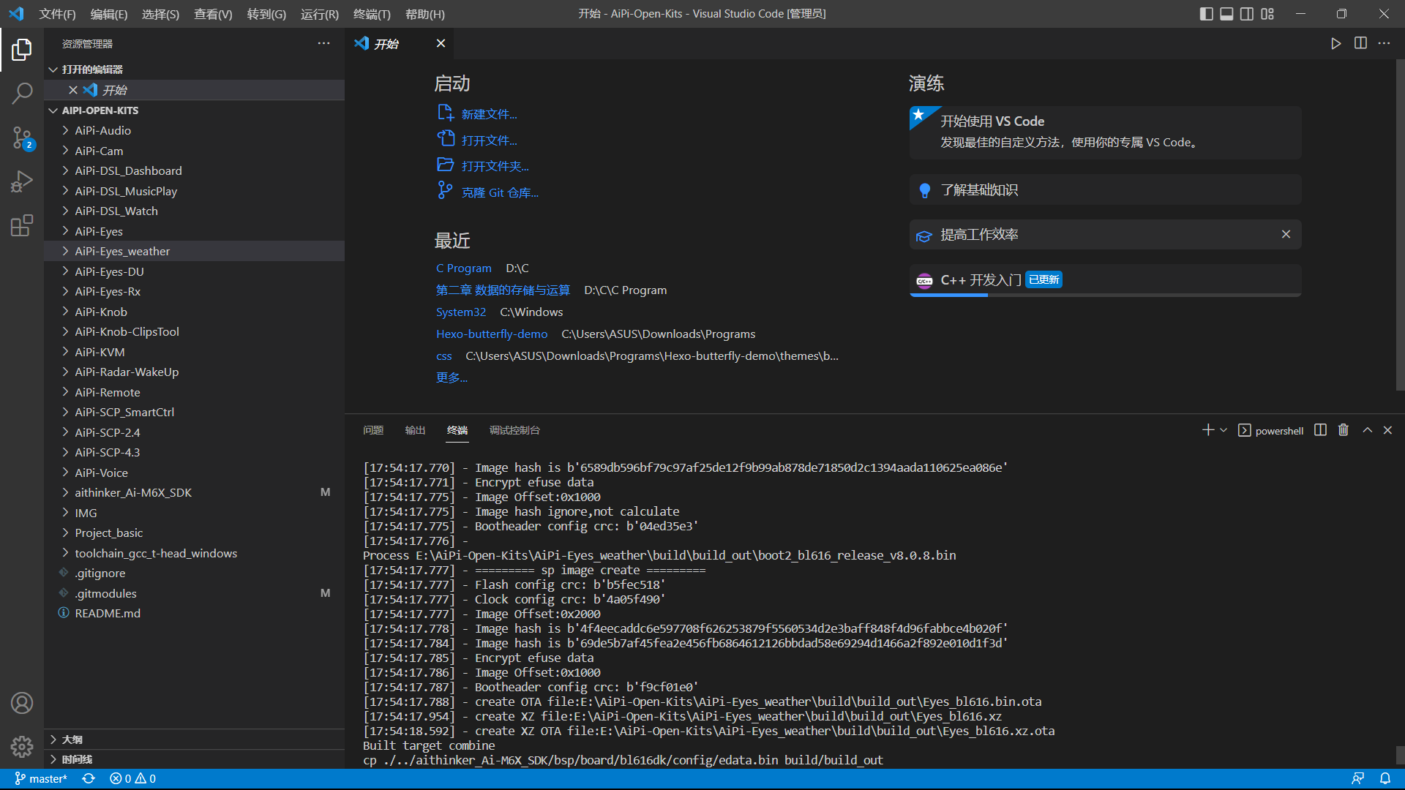Open customize layout button
Viewport: 1405px width, 790px height.
(1267, 14)
